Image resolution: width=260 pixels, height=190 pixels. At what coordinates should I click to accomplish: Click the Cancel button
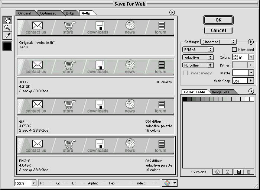tap(218, 30)
